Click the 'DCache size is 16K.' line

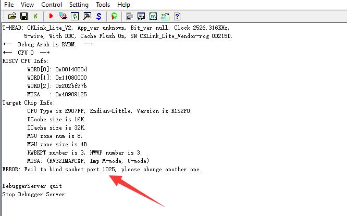click(x=56, y=119)
